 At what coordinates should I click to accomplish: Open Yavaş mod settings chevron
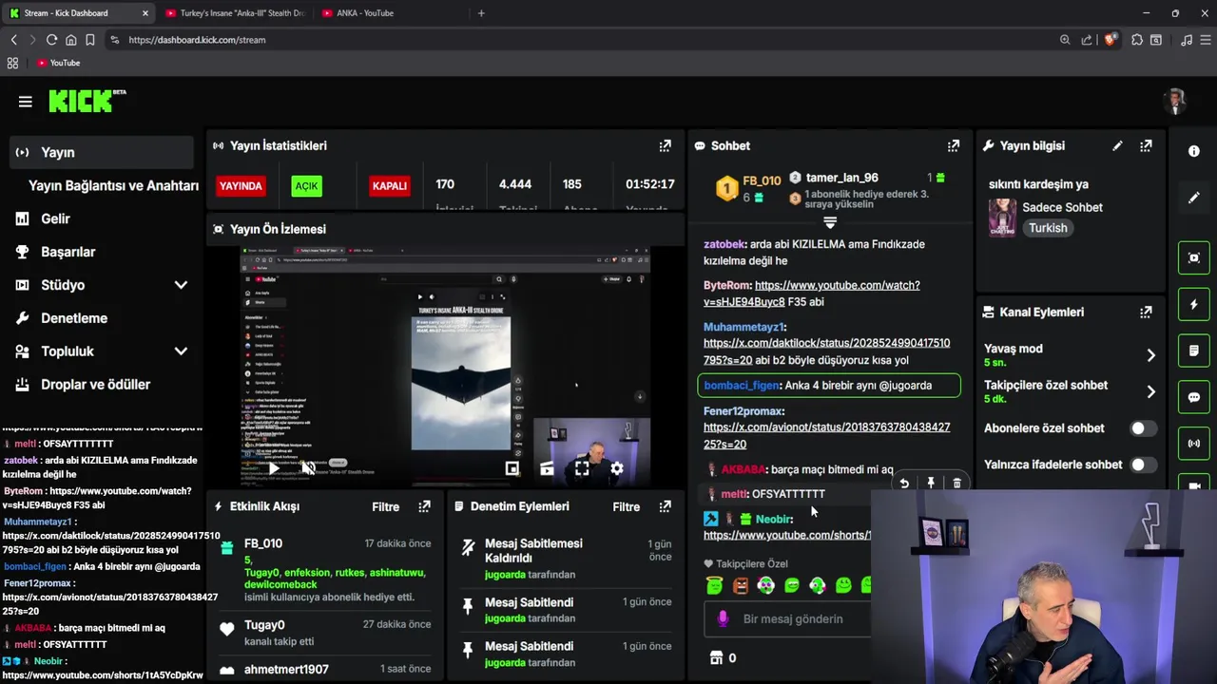(1150, 355)
